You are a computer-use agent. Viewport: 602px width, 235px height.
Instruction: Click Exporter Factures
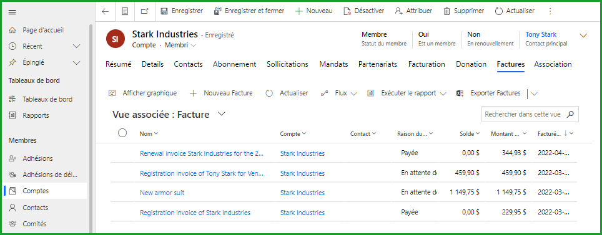[x=488, y=93]
